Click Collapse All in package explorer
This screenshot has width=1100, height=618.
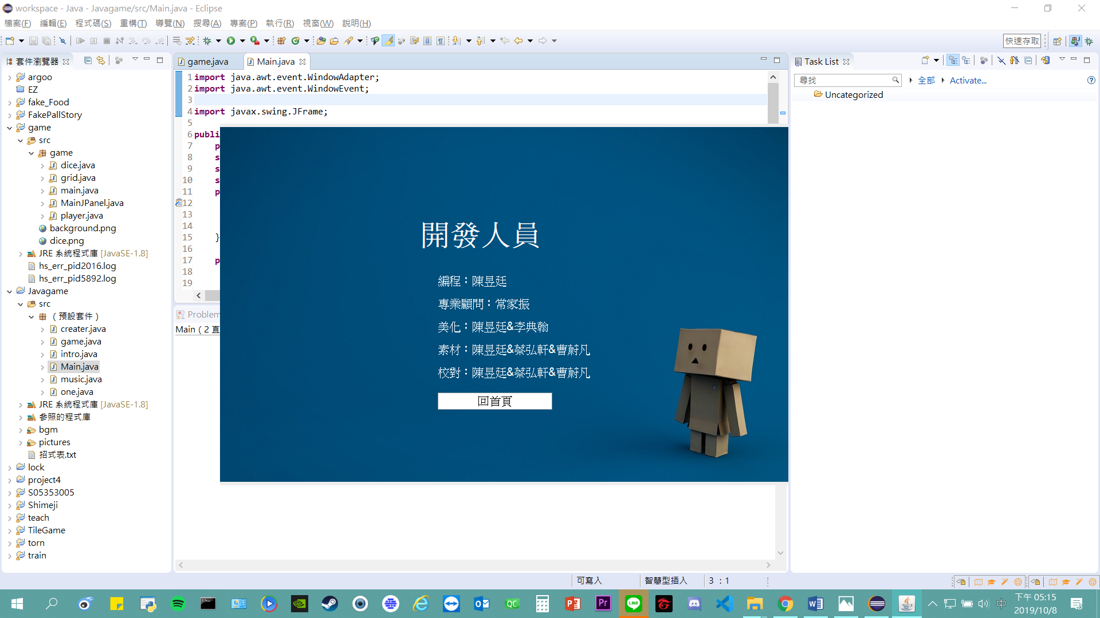(x=88, y=61)
